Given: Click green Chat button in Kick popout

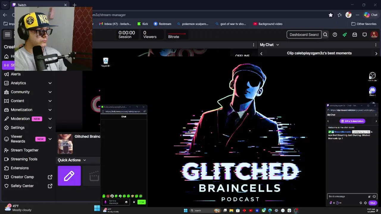Looking at the screenshot, I should [x=141, y=202].
